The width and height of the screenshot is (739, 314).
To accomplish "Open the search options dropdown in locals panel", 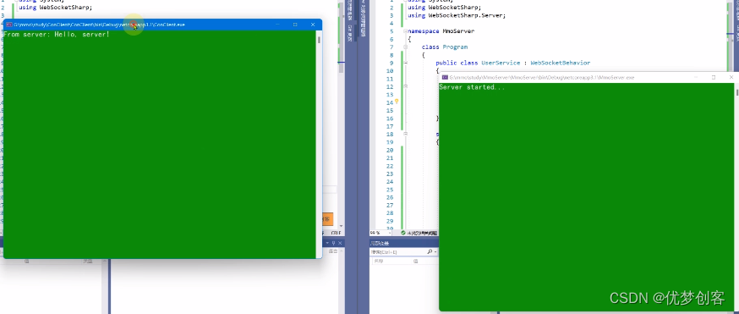I will (x=435, y=251).
